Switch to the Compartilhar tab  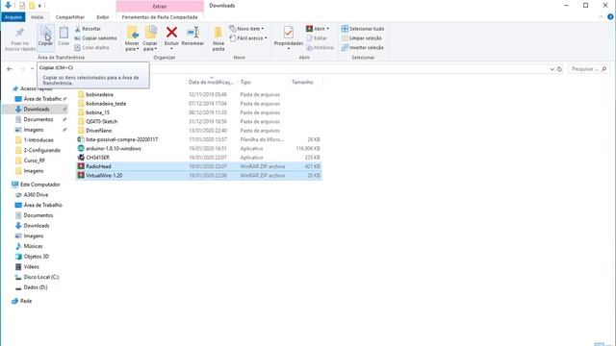coord(70,17)
